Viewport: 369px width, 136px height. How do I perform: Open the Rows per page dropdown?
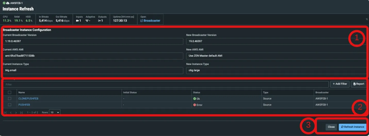(55, 113)
